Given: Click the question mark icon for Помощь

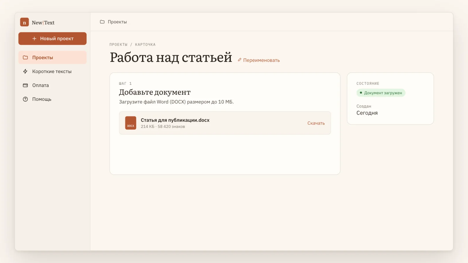Looking at the screenshot, I should click(x=25, y=99).
